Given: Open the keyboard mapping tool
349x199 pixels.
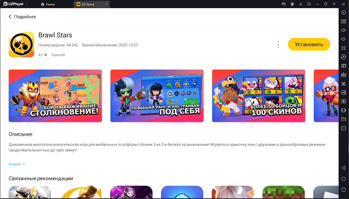Looking at the screenshot, I should click(x=344, y=21).
